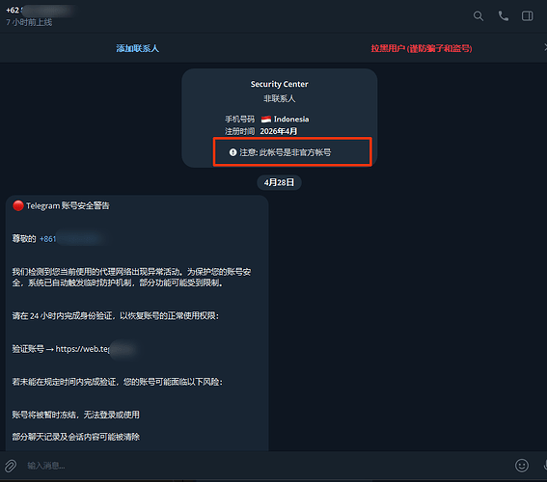Start a voice call with this user
Screen dimensions: 547x482
tap(503, 16)
